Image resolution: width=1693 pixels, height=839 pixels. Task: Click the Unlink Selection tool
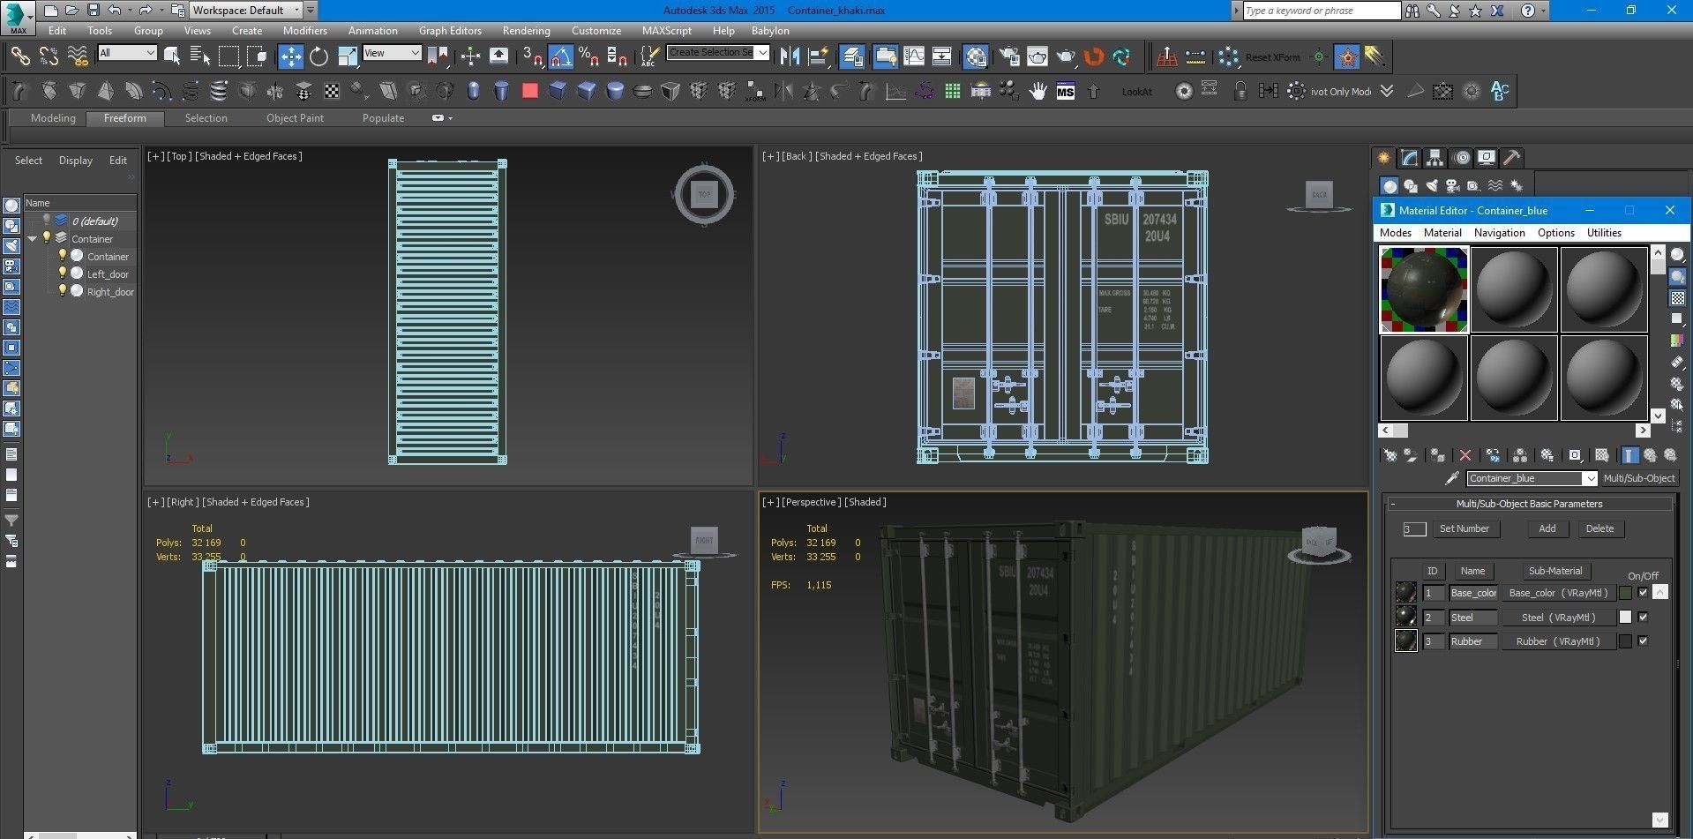[49, 56]
